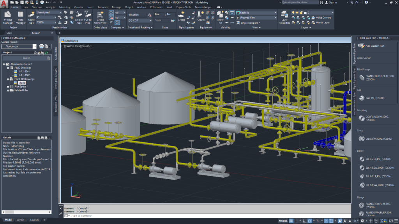Viewport: 399px width, 224px height.
Task: Select ELL 90 LR,BV part
Action: [374, 176]
